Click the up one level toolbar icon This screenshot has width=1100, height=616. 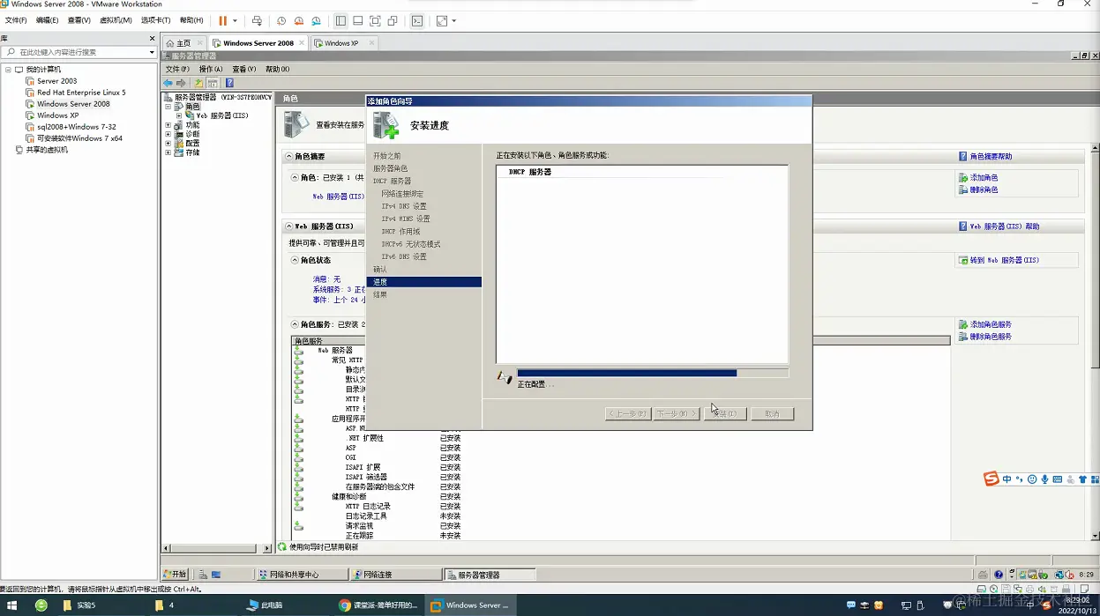click(199, 83)
